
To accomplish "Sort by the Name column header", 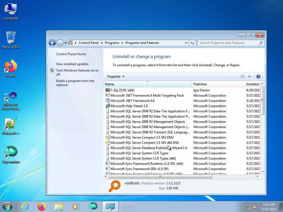I will point(148,84).
